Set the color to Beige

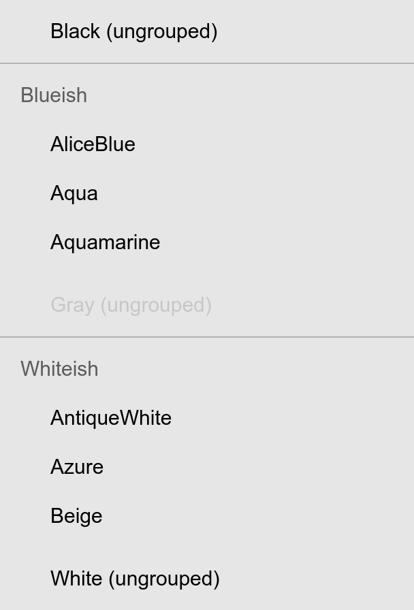[207, 516]
